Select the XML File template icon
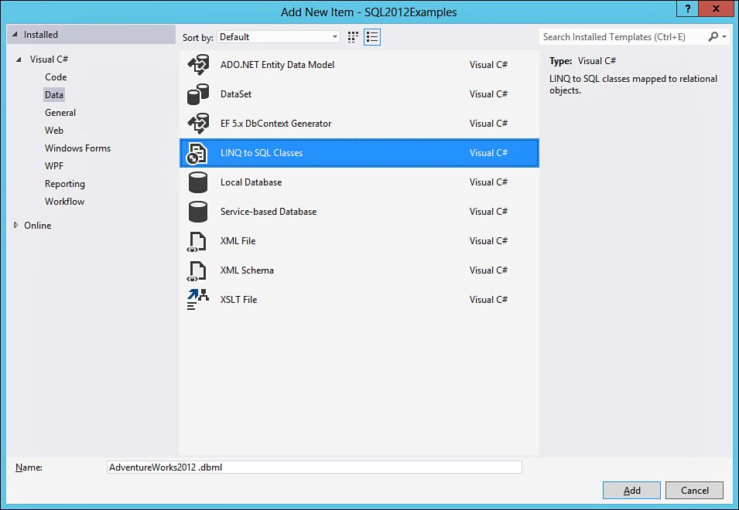739x510 pixels. [198, 241]
